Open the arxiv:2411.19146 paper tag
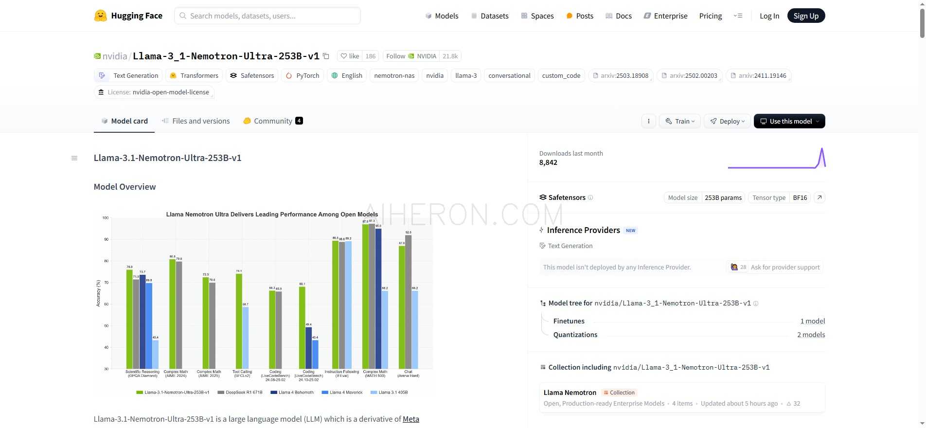 pos(759,75)
